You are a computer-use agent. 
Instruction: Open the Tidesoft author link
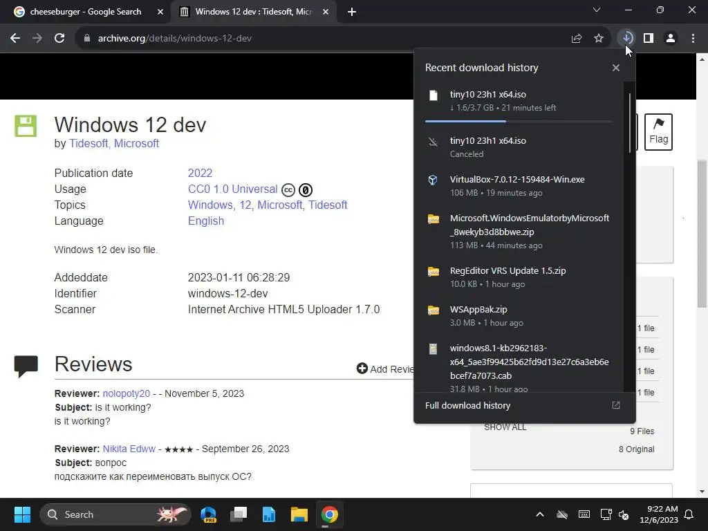coord(88,144)
